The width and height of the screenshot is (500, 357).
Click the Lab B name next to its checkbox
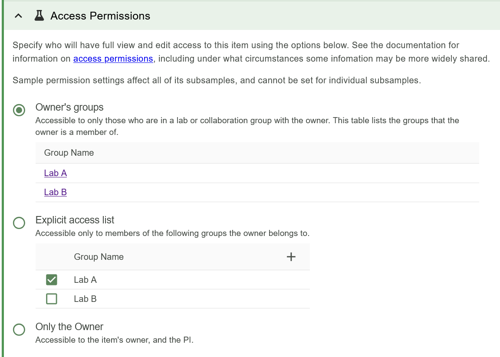(85, 299)
